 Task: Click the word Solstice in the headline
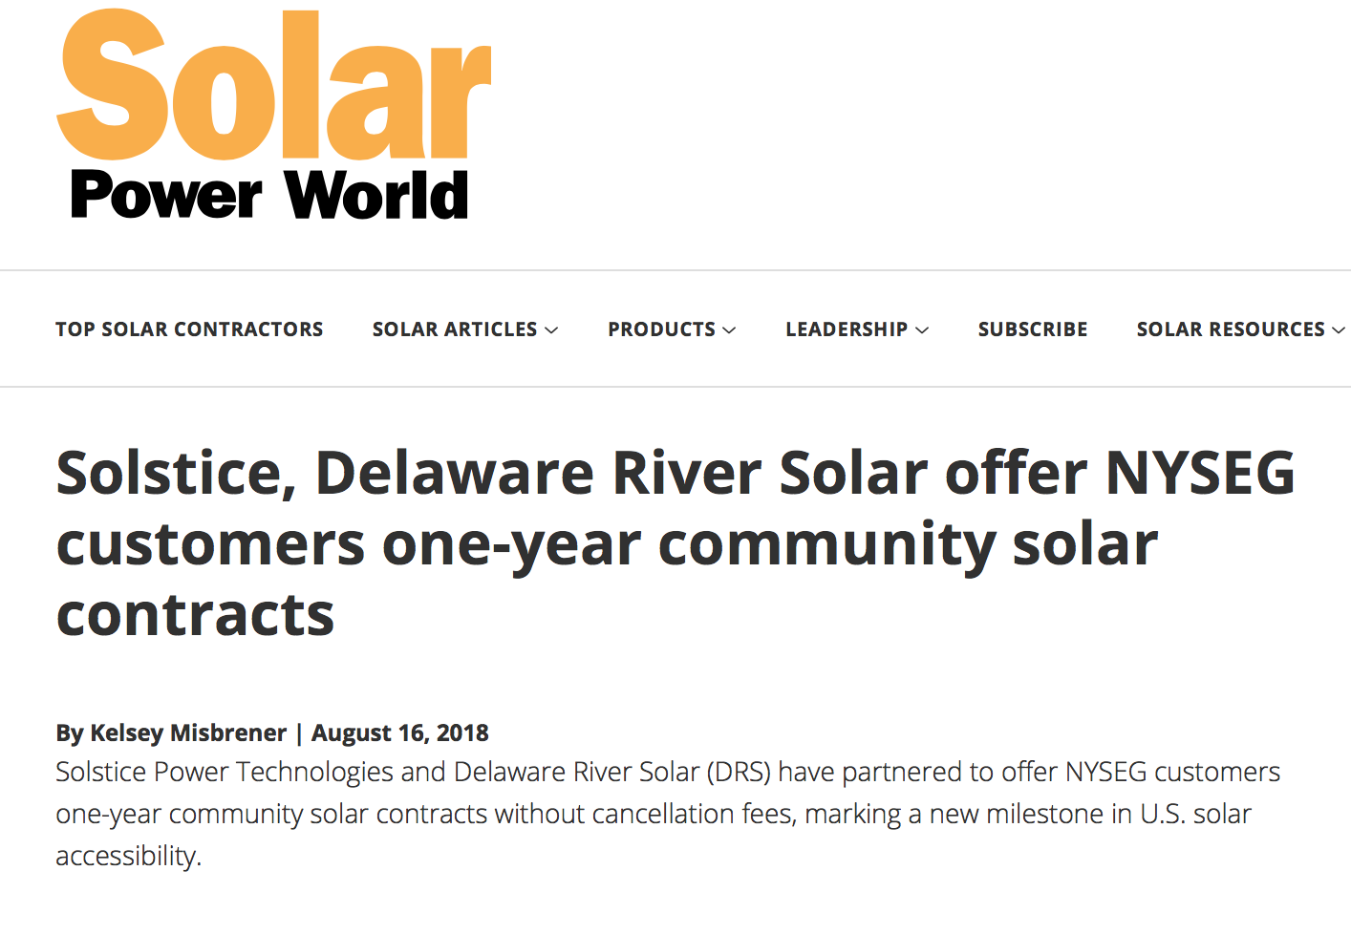click(x=174, y=474)
